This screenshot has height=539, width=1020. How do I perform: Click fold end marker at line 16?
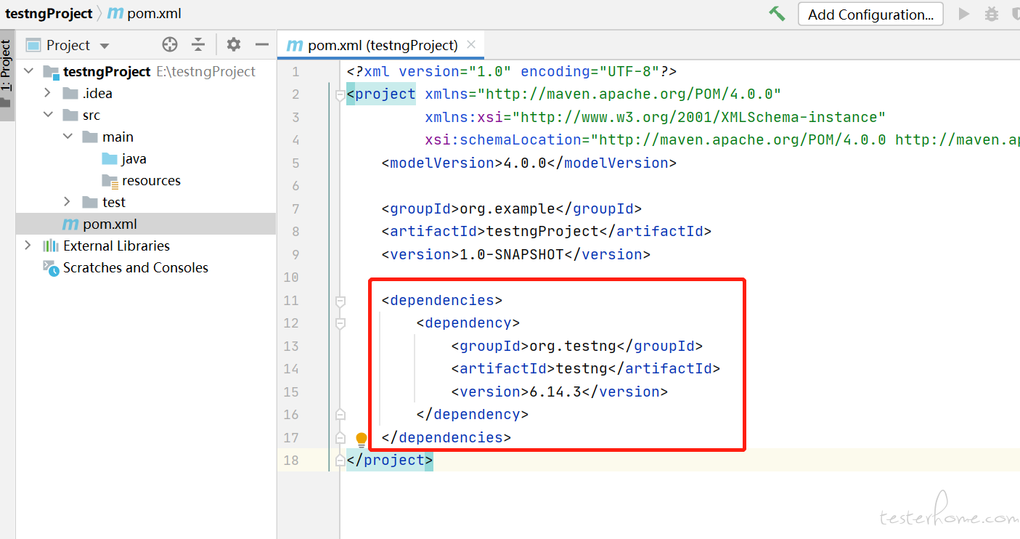340,415
